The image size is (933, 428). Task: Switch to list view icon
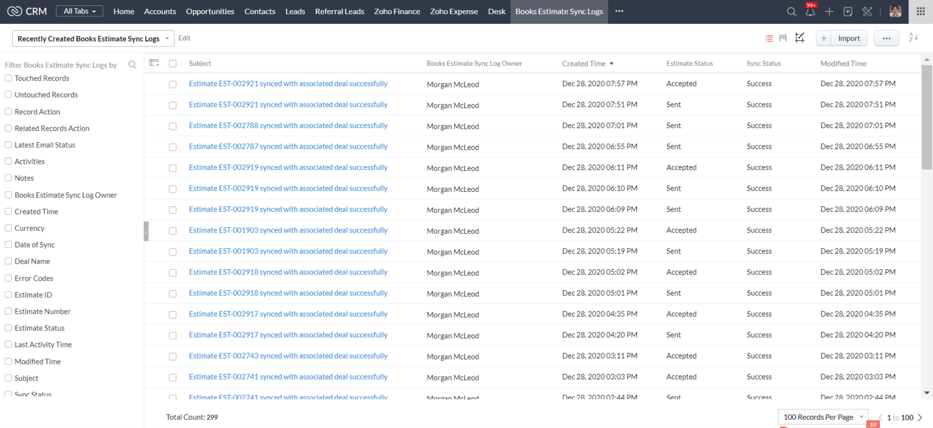[769, 38]
